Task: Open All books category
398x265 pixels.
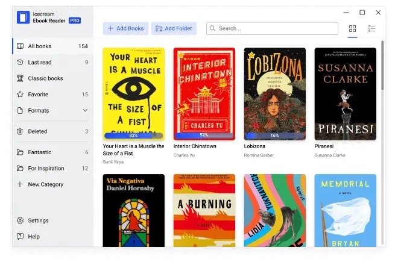Action: 53,46
